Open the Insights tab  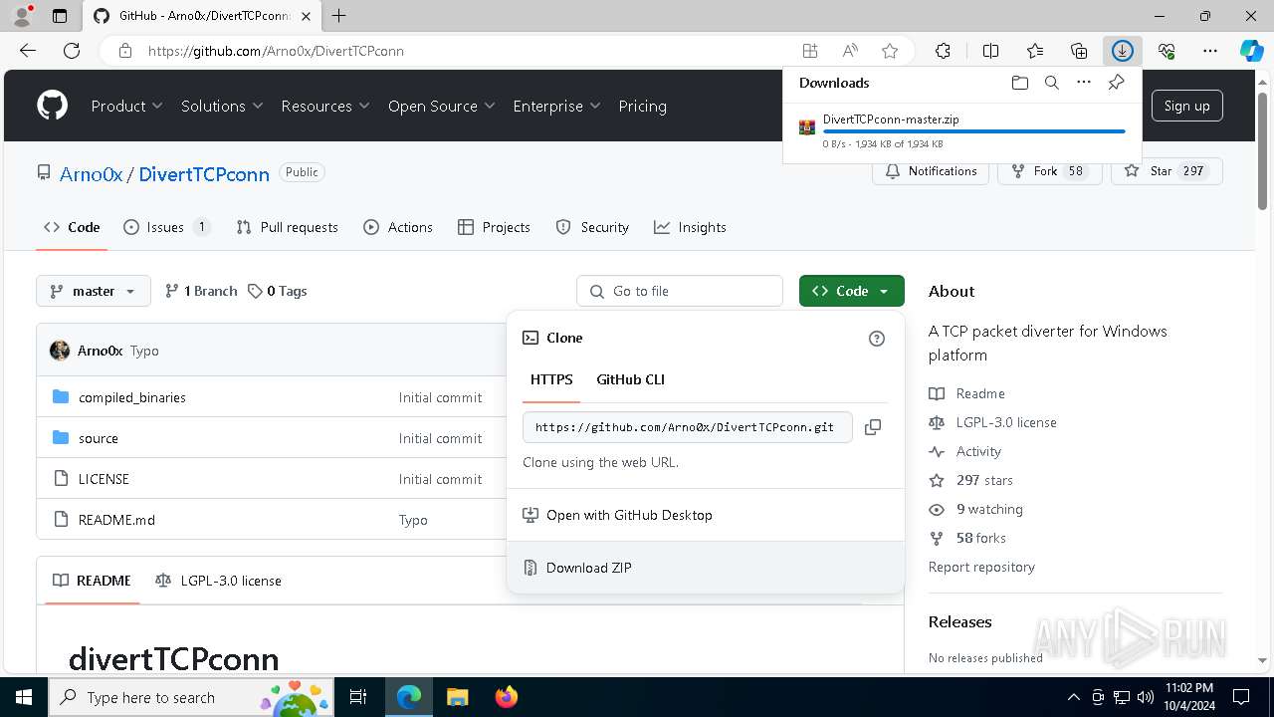[x=690, y=227]
